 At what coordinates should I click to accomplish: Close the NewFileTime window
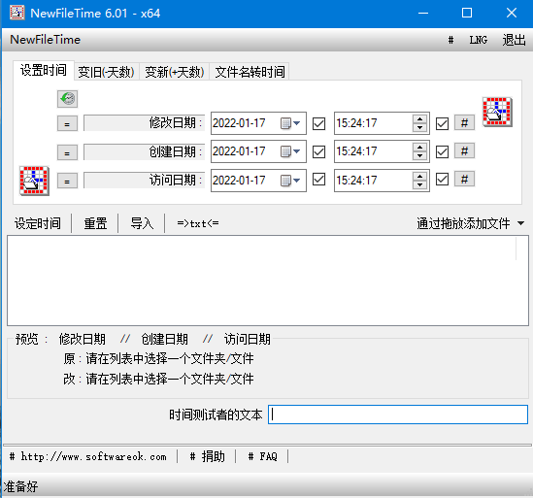point(512,14)
